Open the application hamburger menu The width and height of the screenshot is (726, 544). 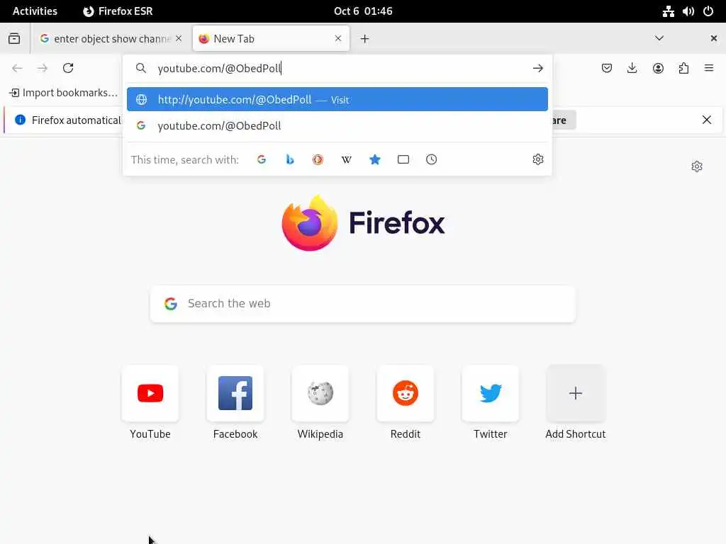tap(709, 69)
